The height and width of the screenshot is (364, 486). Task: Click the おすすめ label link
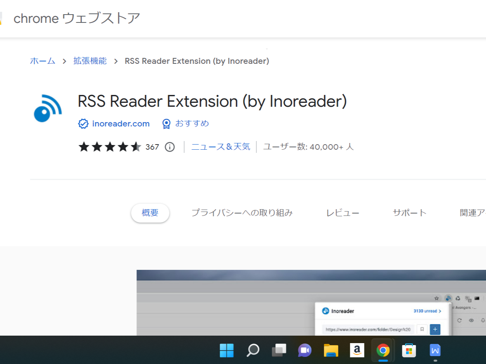192,124
